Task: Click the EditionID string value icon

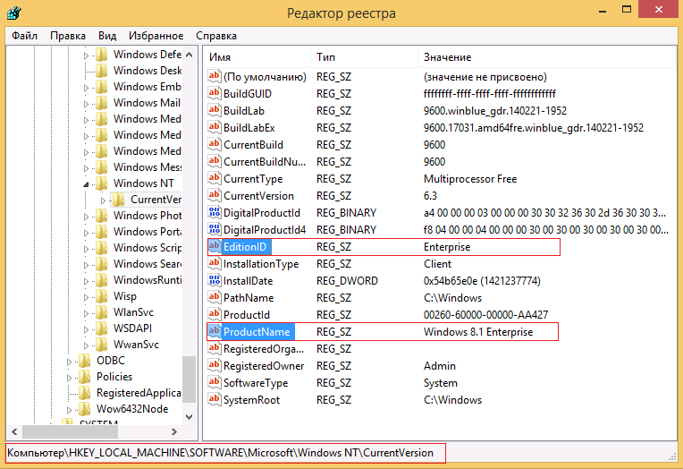Action: pyautogui.click(x=214, y=246)
